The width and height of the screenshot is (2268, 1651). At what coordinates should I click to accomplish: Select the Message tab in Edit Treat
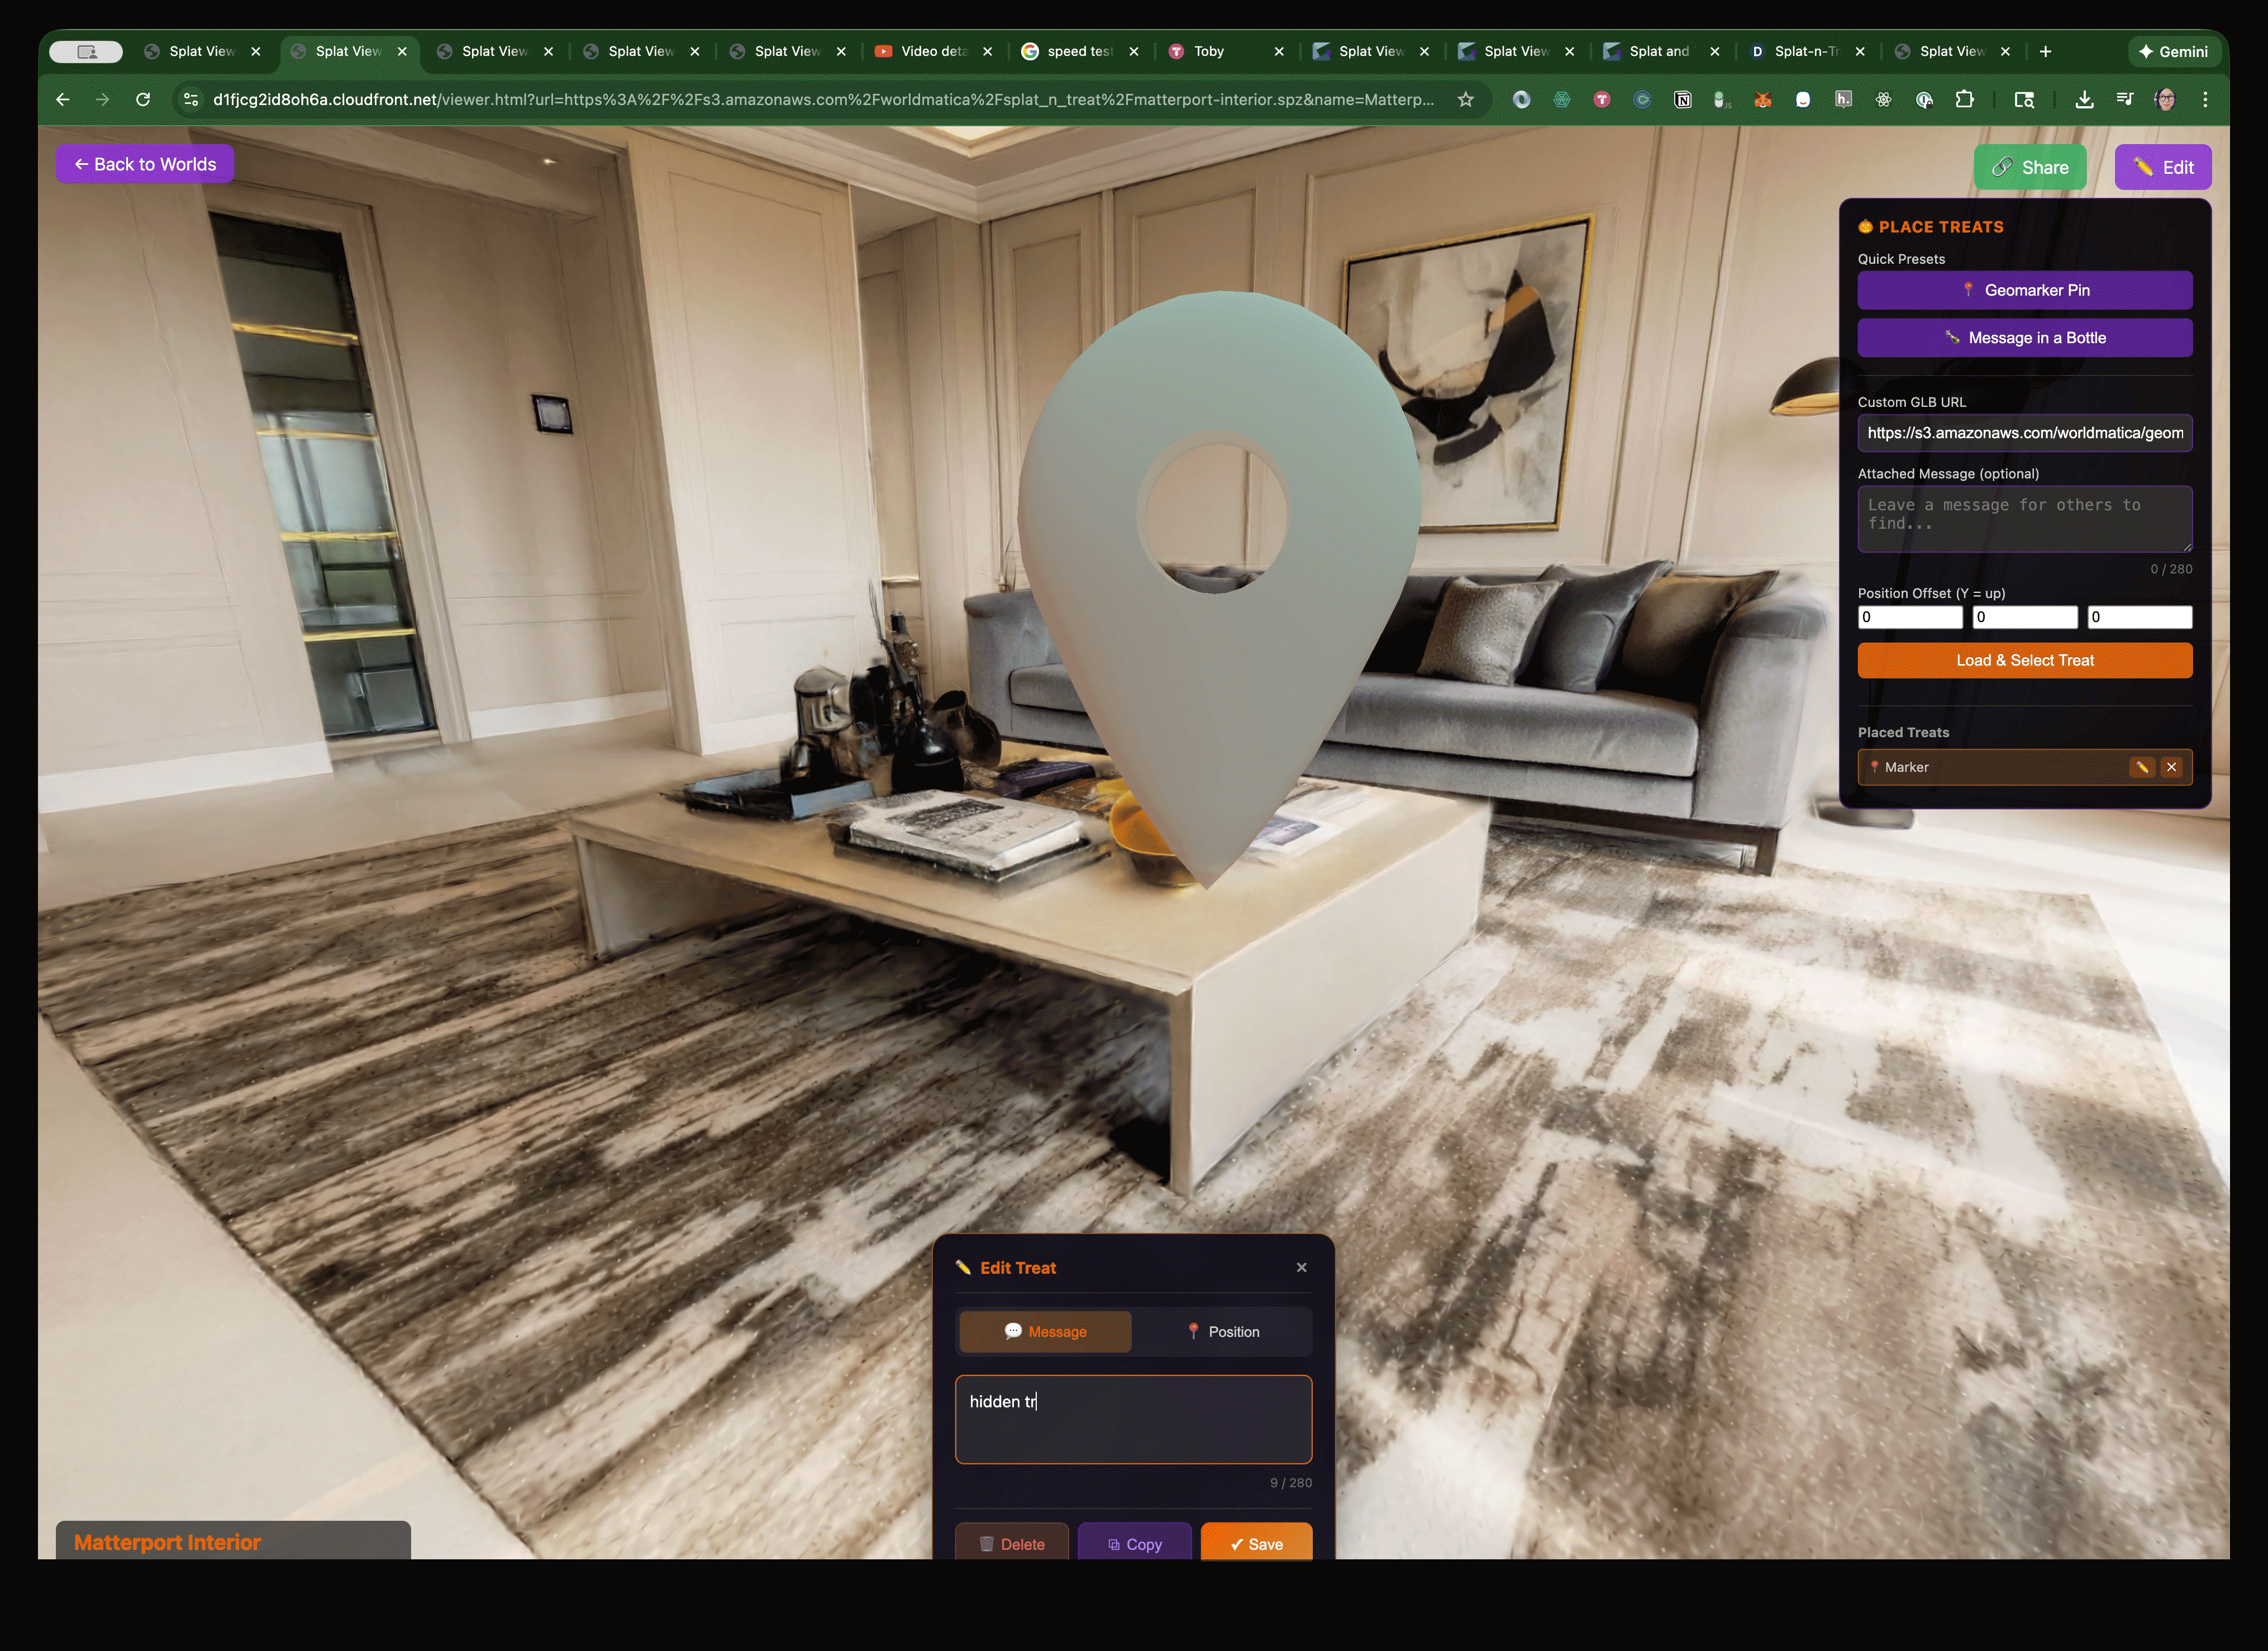[1045, 1332]
